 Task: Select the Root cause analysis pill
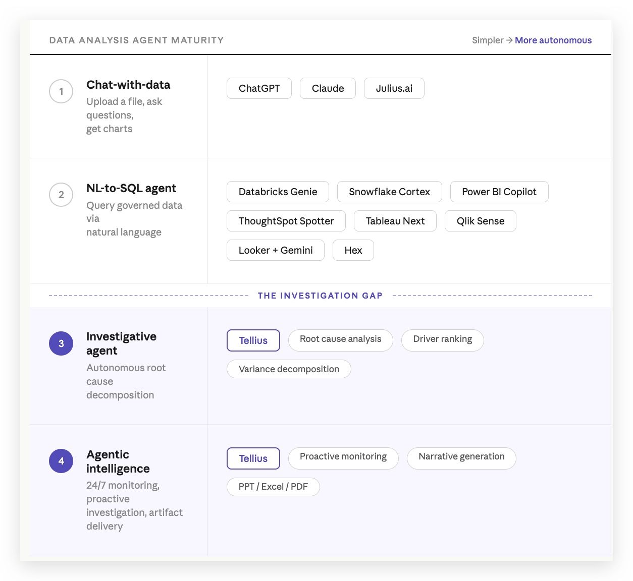click(x=341, y=339)
